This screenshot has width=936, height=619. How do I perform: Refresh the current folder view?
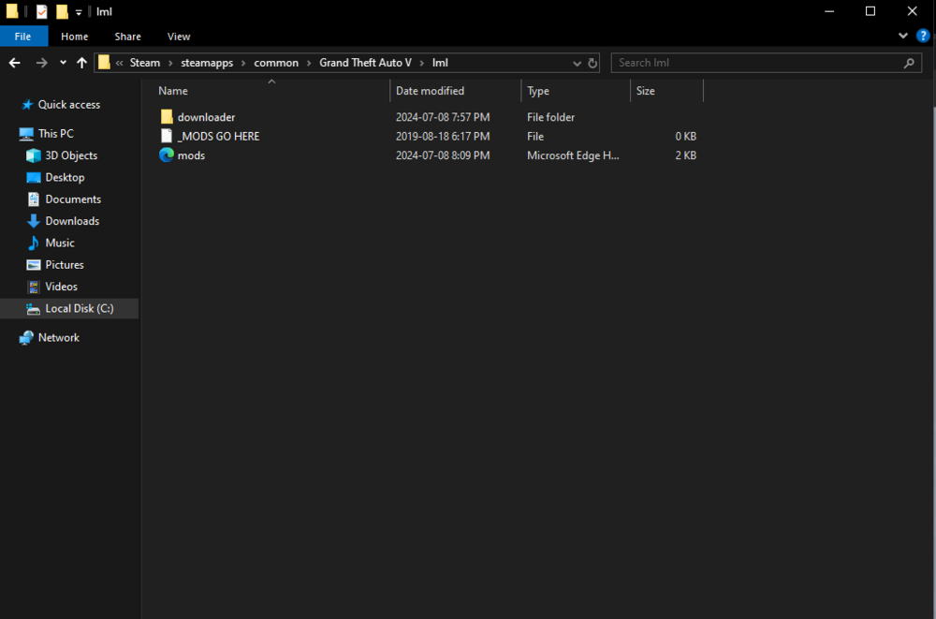tap(592, 63)
